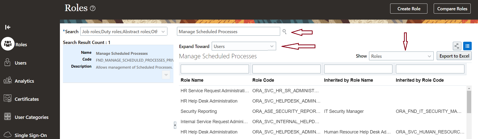478x139 pixels.
Task: Click the Compare Roles button
Action: (x=452, y=9)
